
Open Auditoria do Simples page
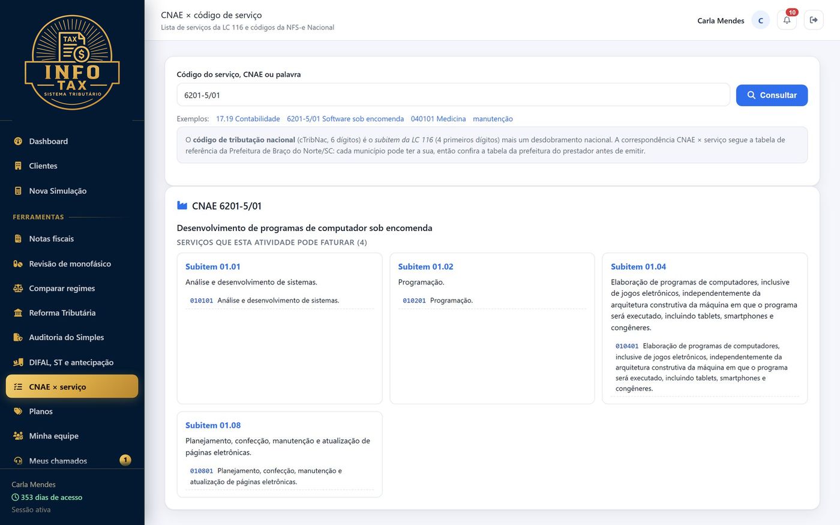click(72, 338)
